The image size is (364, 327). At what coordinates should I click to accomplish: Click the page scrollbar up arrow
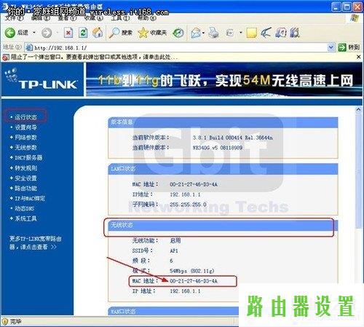point(358,110)
